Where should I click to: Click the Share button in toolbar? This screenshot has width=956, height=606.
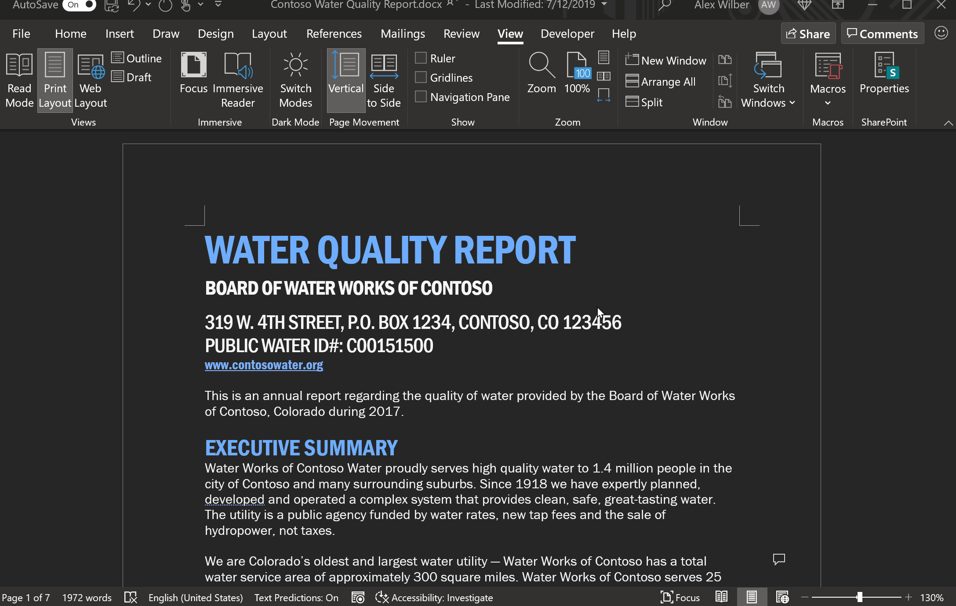coord(807,32)
